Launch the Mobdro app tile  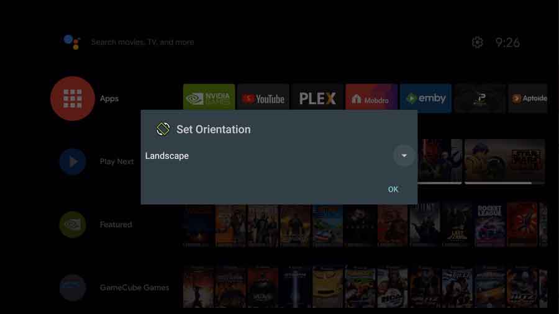coord(371,98)
